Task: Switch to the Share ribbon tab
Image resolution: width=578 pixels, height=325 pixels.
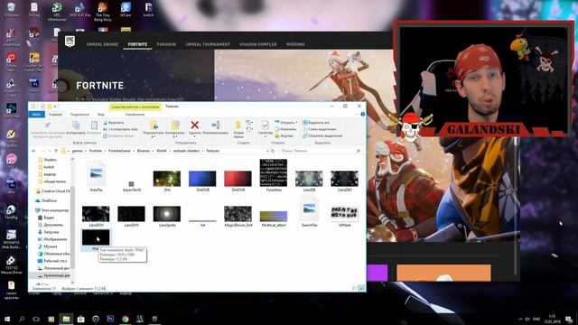Action: click(79, 115)
